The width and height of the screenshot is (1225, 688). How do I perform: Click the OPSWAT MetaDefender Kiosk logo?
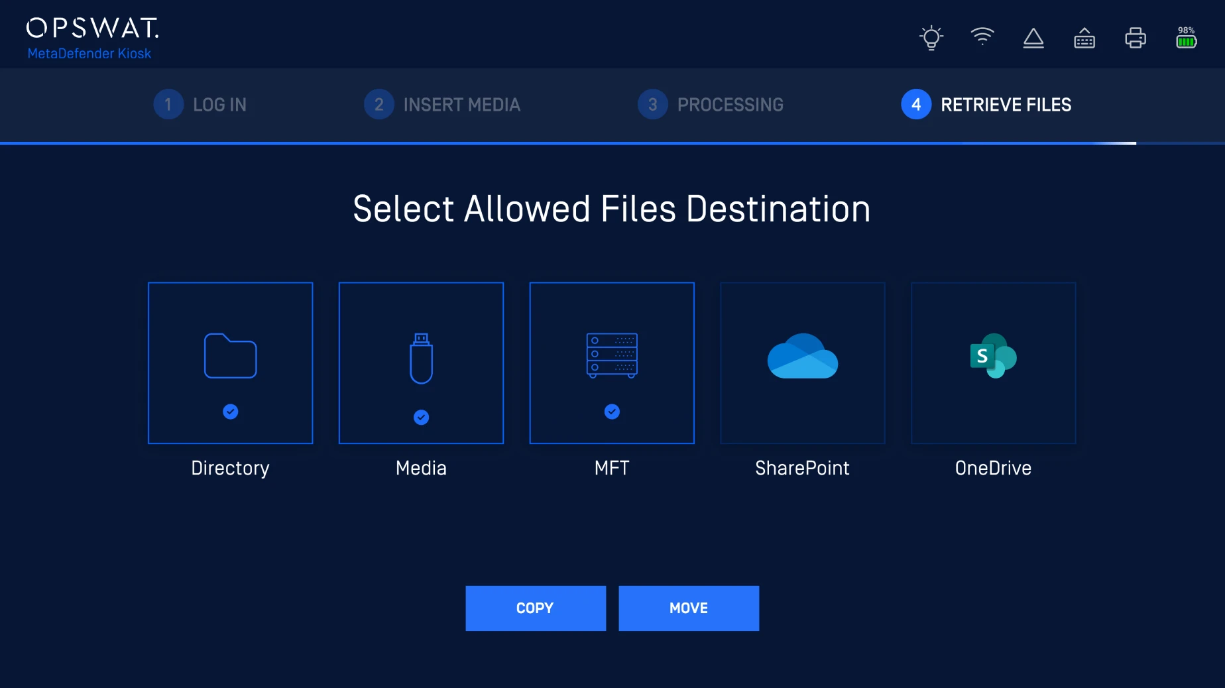91,38
